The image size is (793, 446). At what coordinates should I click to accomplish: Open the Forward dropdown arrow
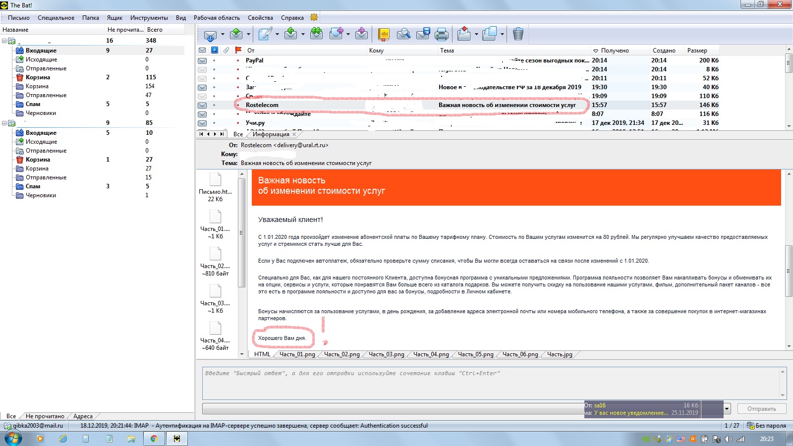tap(348, 34)
